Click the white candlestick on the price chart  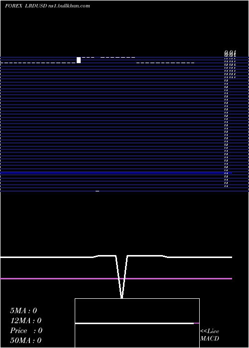79,60
